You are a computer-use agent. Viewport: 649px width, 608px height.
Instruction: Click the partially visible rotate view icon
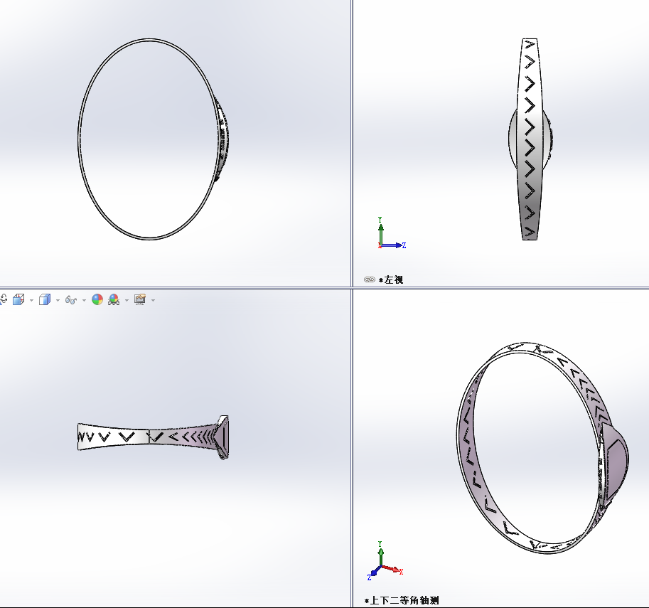[x=4, y=299]
